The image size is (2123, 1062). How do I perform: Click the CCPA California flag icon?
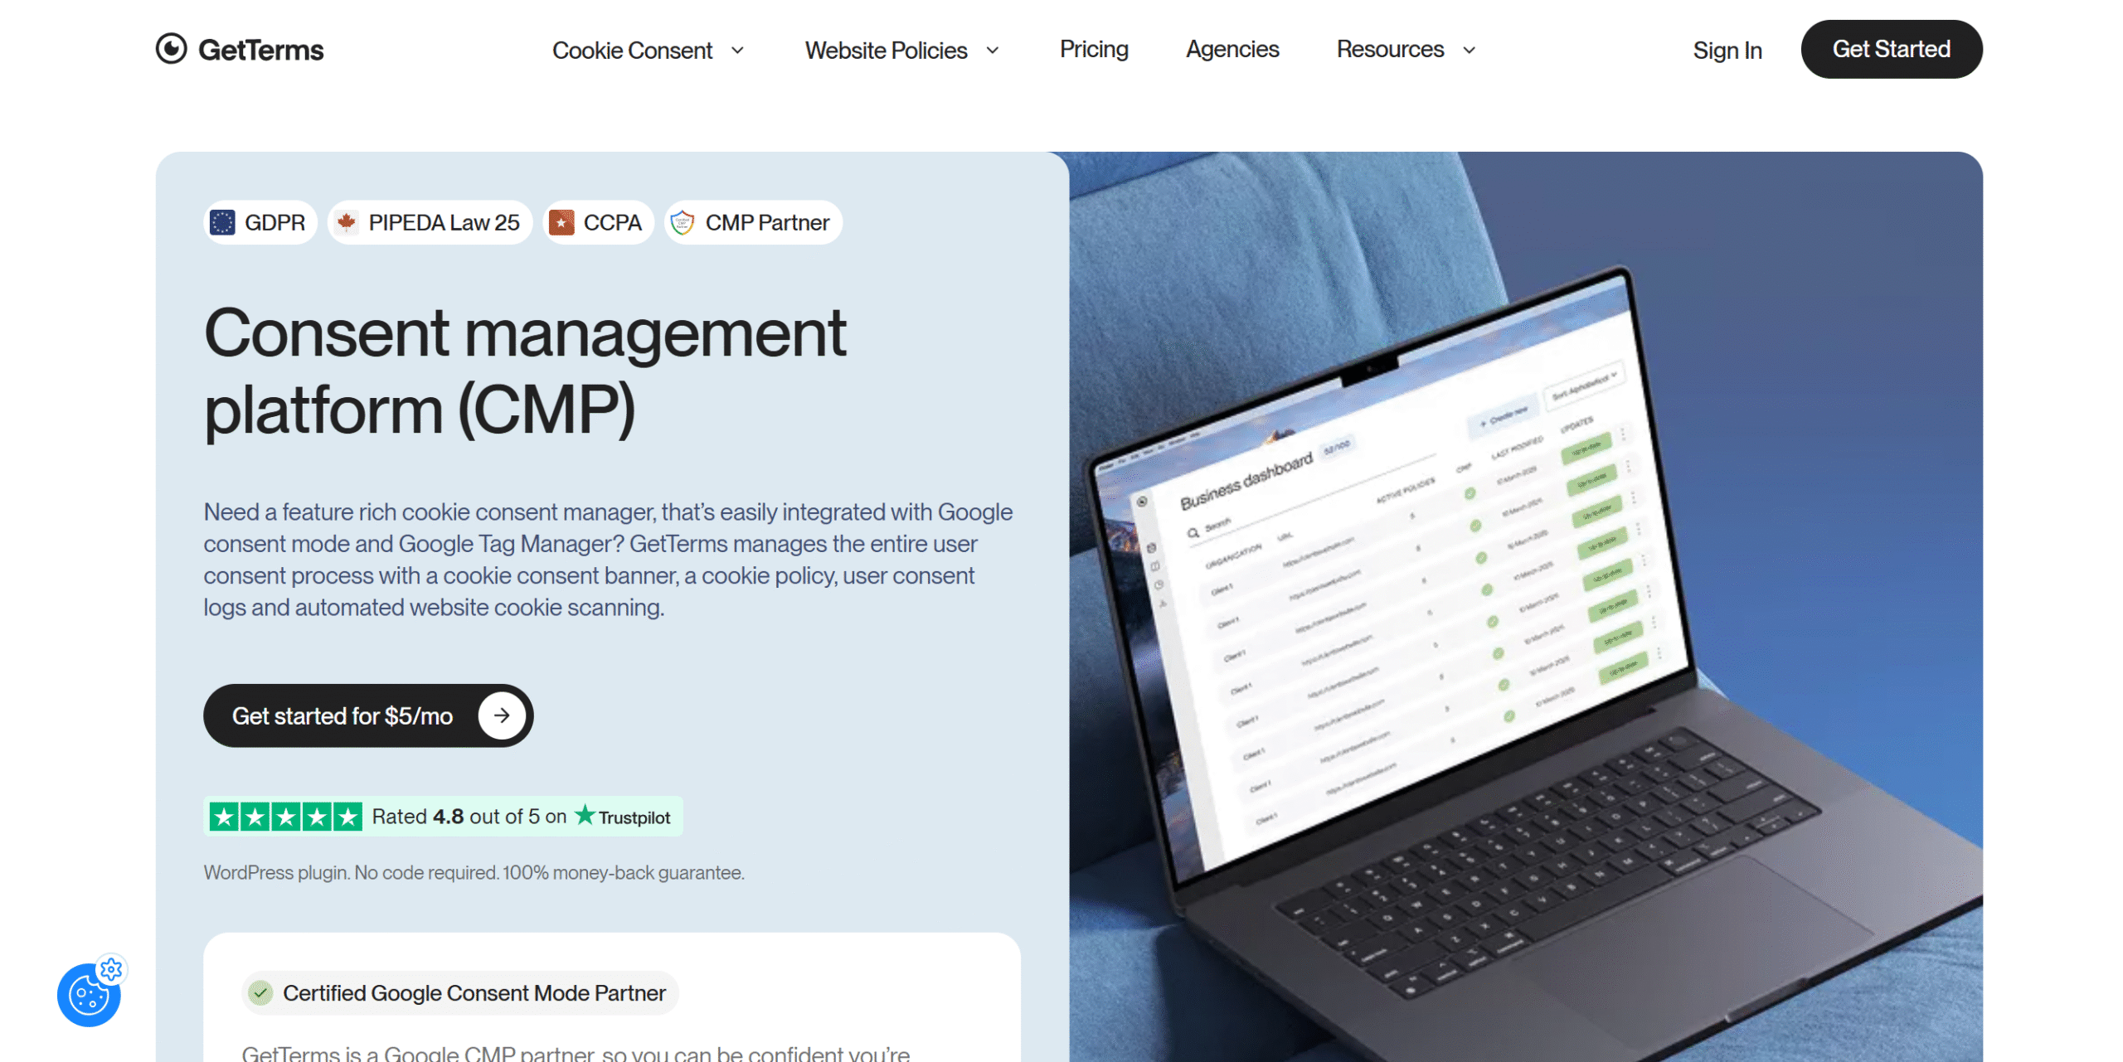561,222
